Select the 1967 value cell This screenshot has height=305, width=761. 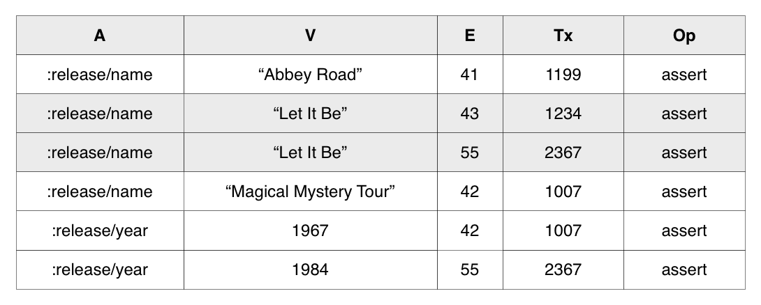click(311, 230)
